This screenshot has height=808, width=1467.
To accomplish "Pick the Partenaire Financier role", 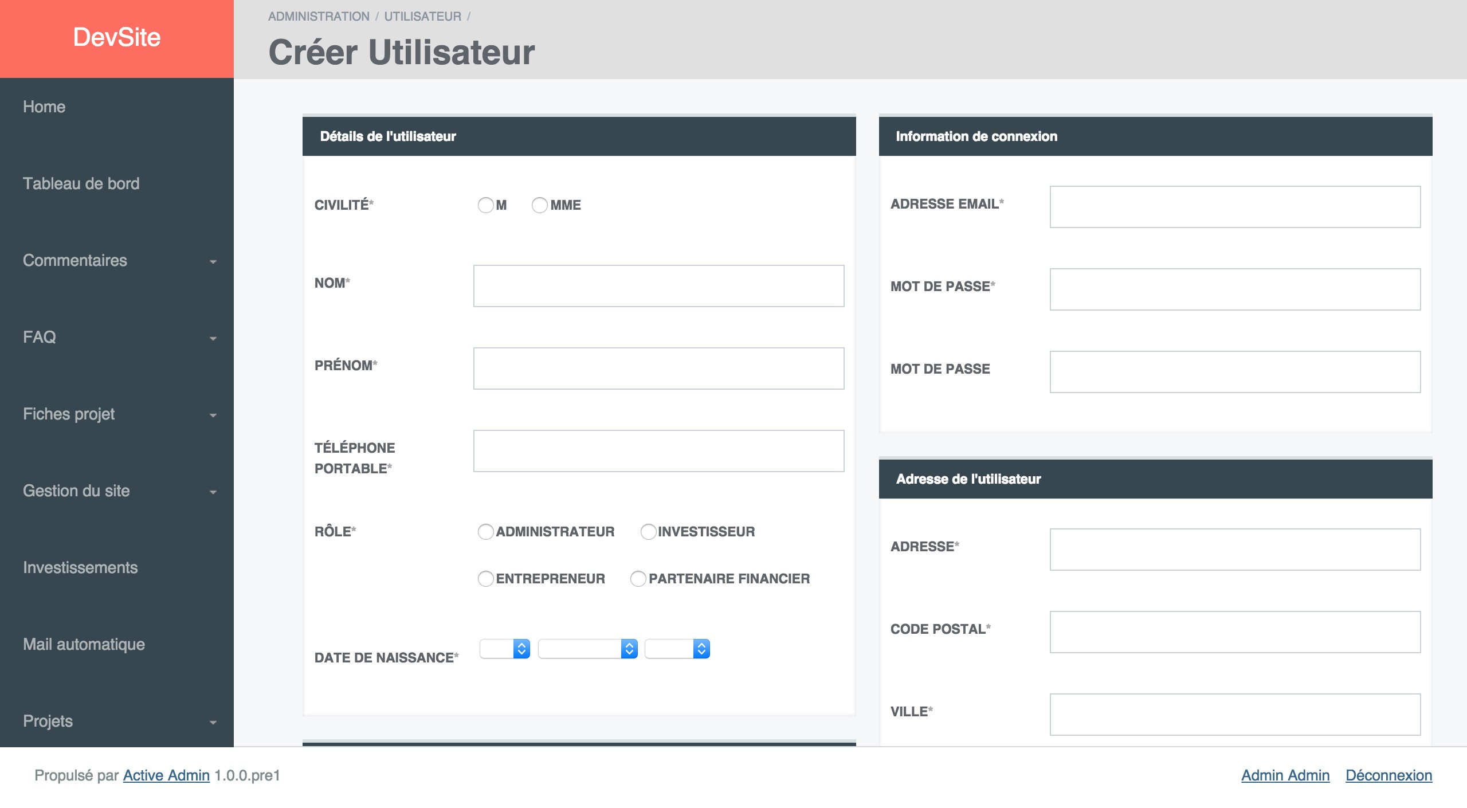I will click(x=638, y=579).
